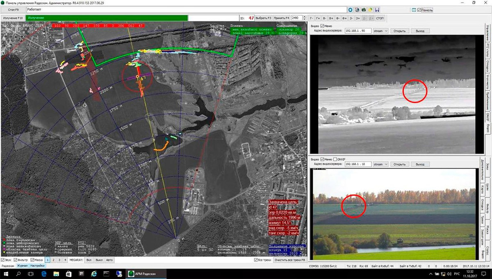492x279 pixels.
Task: Click the 192.168.1.90 address field
Action: pyautogui.click(x=358, y=31)
